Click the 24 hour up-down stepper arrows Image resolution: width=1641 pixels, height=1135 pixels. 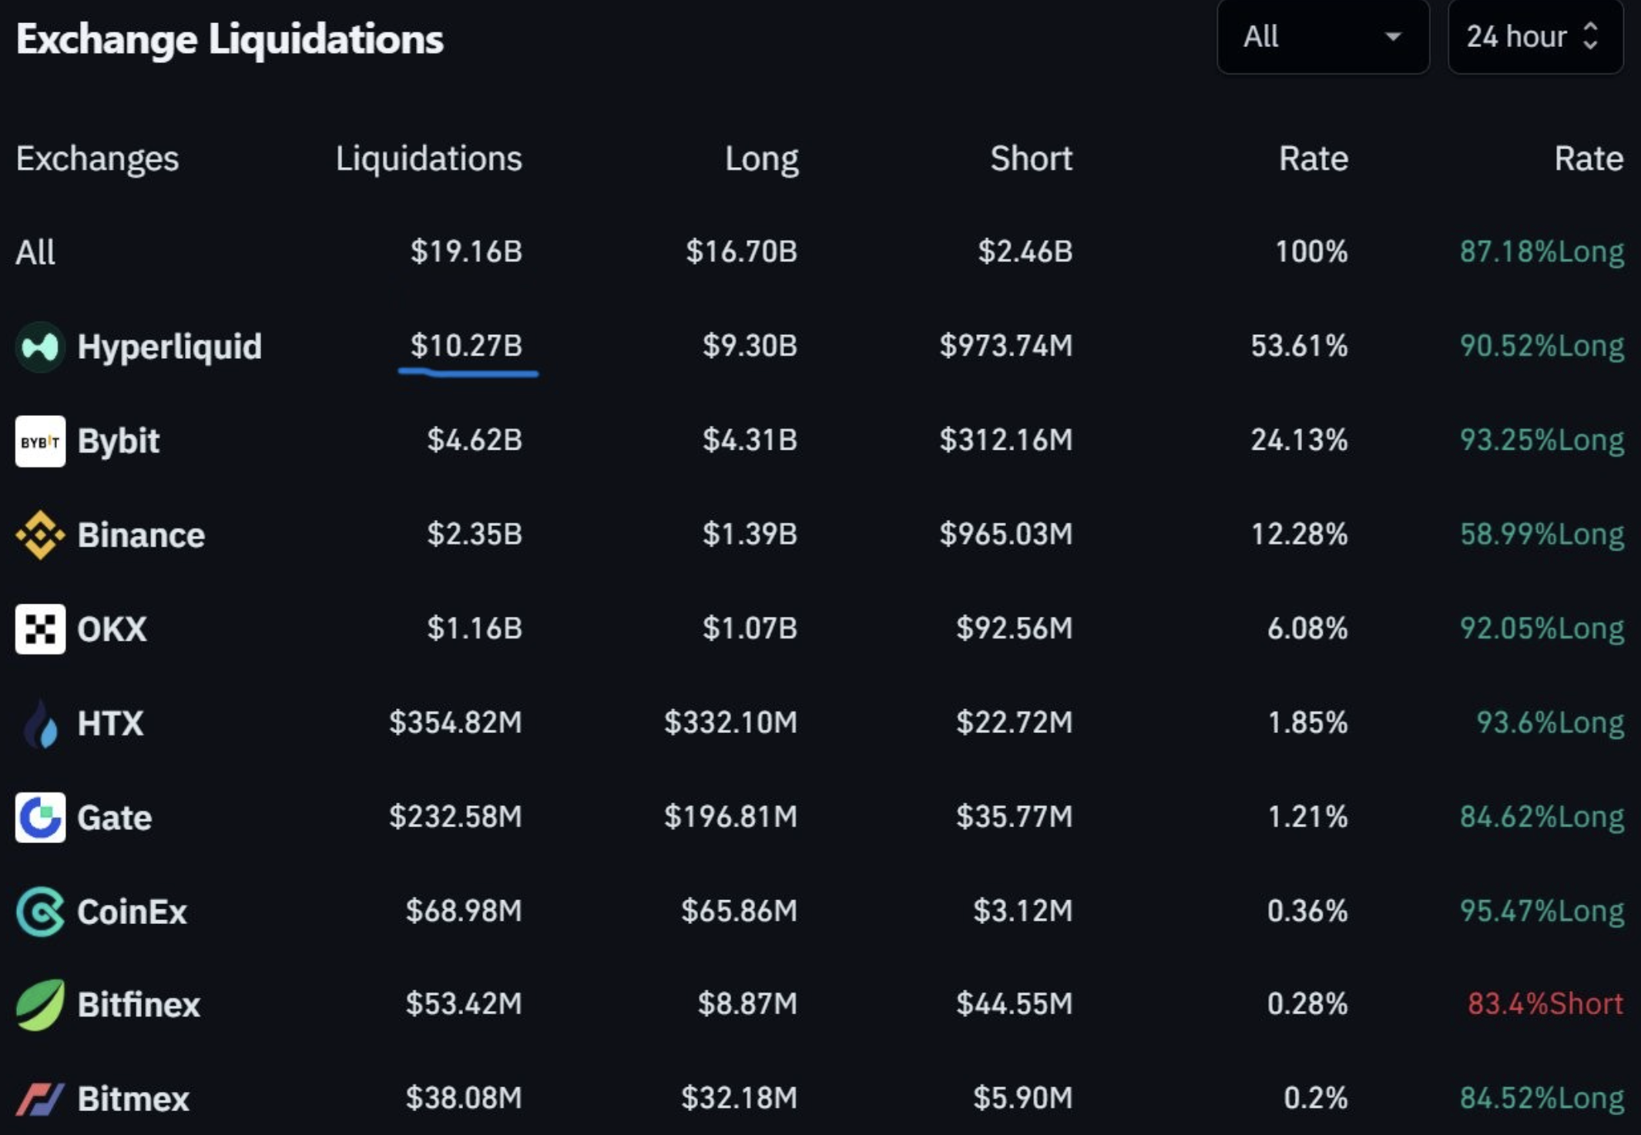coord(1591,37)
